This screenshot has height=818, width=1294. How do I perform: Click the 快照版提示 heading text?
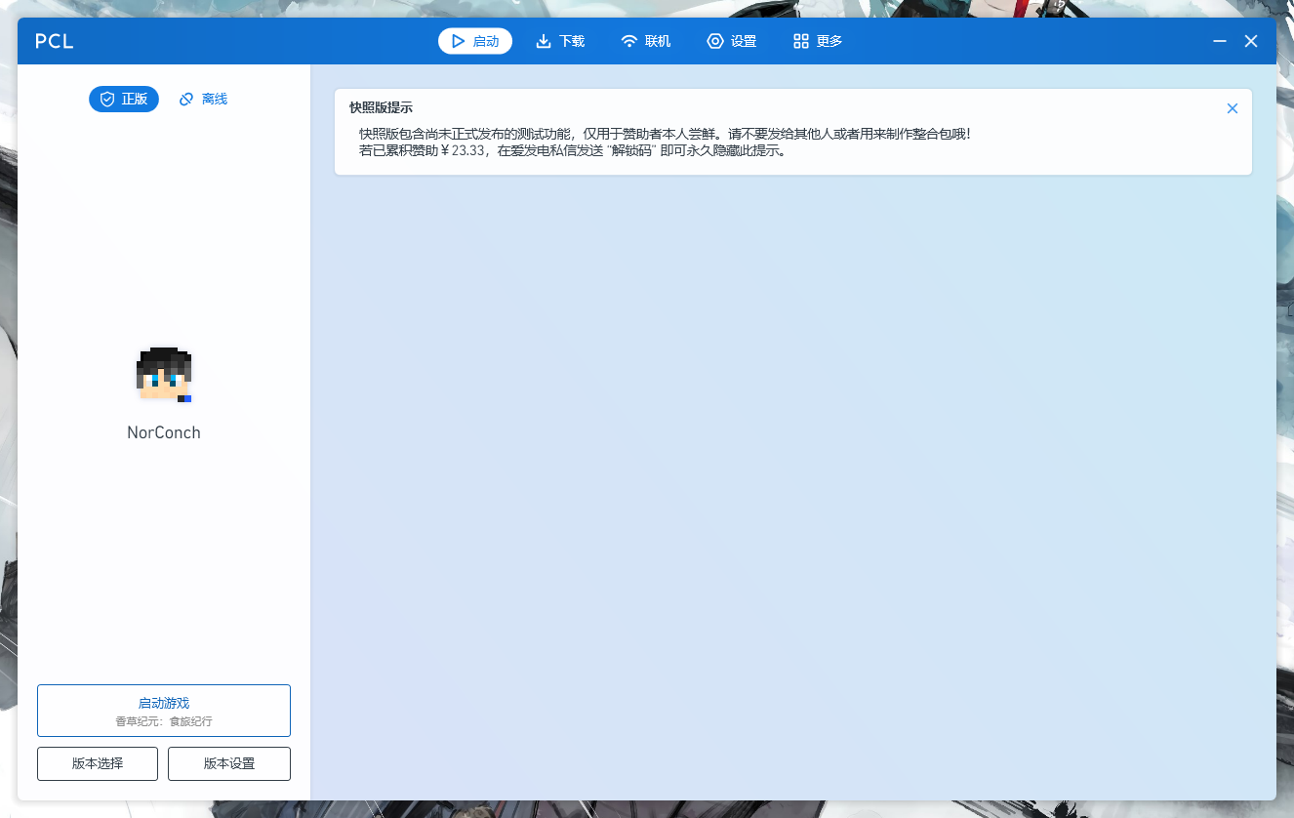381,107
